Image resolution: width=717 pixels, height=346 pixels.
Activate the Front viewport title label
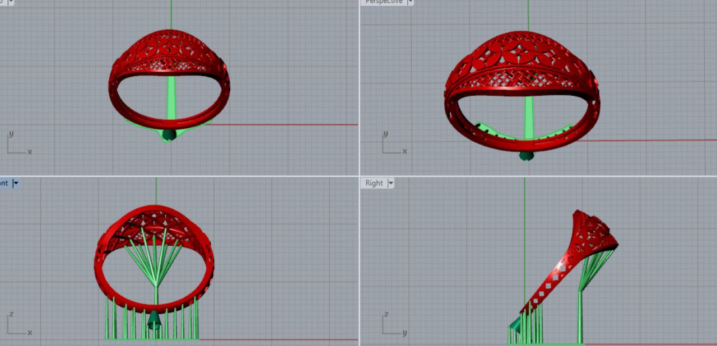pyautogui.click(x=4, y=183)
